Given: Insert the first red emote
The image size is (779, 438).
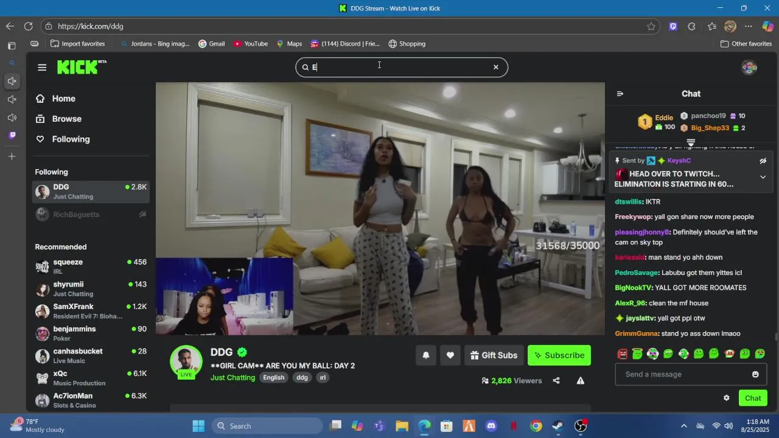Looking at the screenshot, I should click(622, 354).
